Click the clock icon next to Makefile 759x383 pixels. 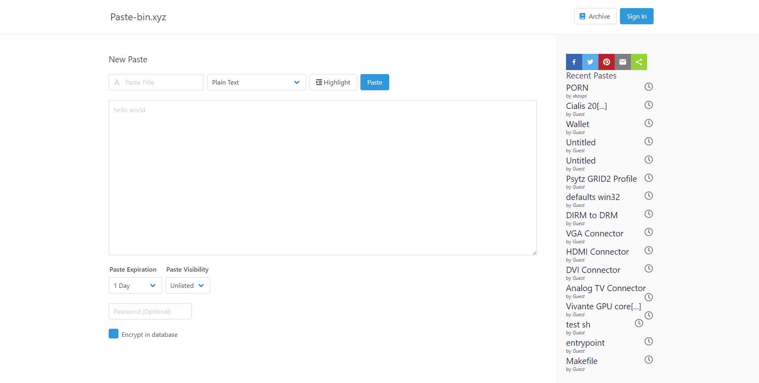click(649, 360)
